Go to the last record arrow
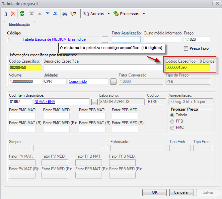Viewport: 222px width, 199px height. tap(55, 14)
